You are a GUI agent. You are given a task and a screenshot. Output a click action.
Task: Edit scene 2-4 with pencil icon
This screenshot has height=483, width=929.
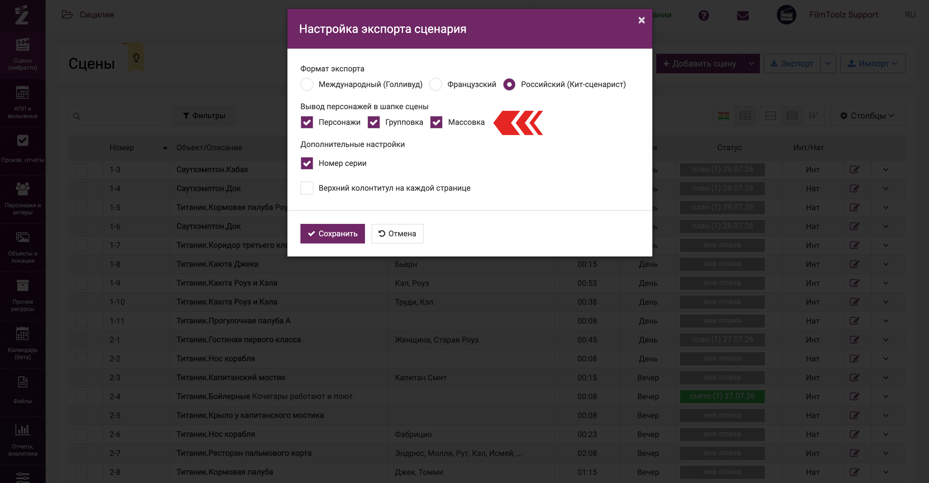click(854, 396)
